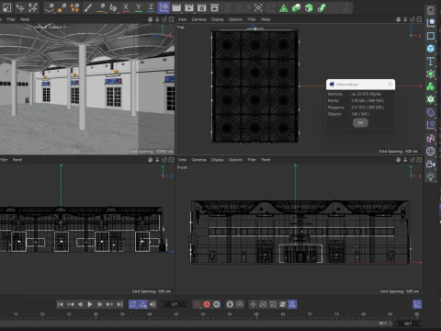Viewport: 441px width, 331px height.
Task: Toggle the position keyframe channel button
Action: (x=253, y=304)
